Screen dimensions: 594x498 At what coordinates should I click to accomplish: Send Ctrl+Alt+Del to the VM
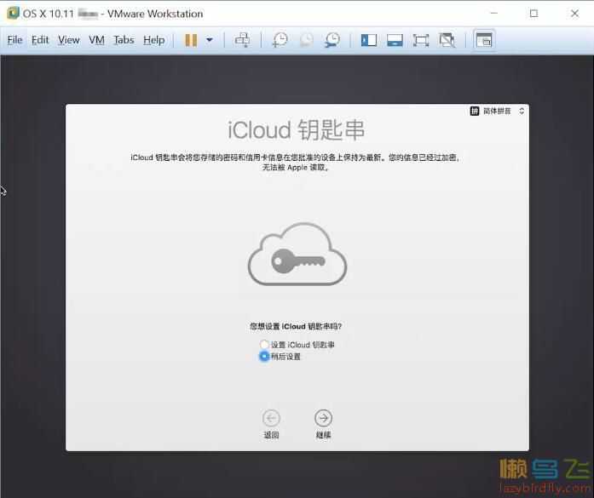[242, 40]
